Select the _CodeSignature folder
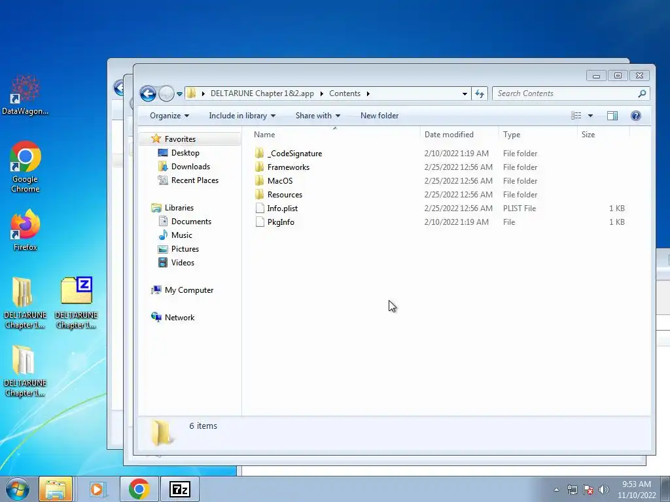 (x=295, y=154)
